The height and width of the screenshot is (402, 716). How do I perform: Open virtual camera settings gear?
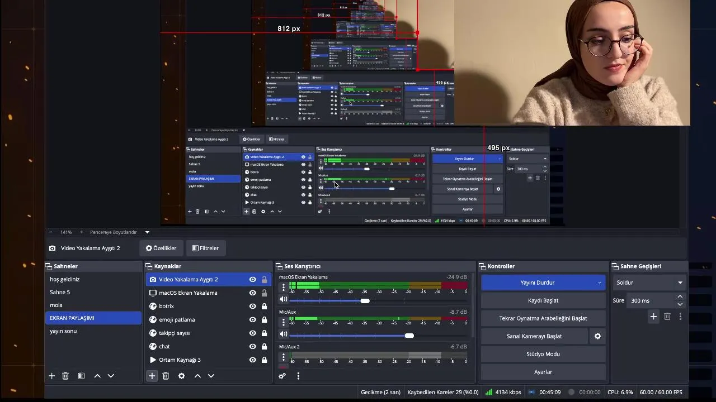[597, 336]
